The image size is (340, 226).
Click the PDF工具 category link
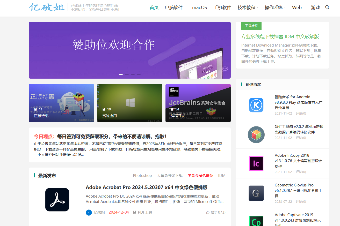145,212
